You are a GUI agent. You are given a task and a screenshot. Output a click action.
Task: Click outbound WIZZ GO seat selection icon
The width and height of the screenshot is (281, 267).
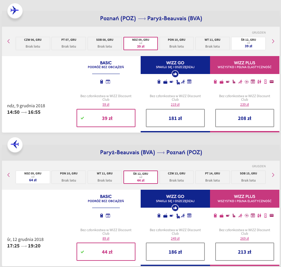click(178, 82)
